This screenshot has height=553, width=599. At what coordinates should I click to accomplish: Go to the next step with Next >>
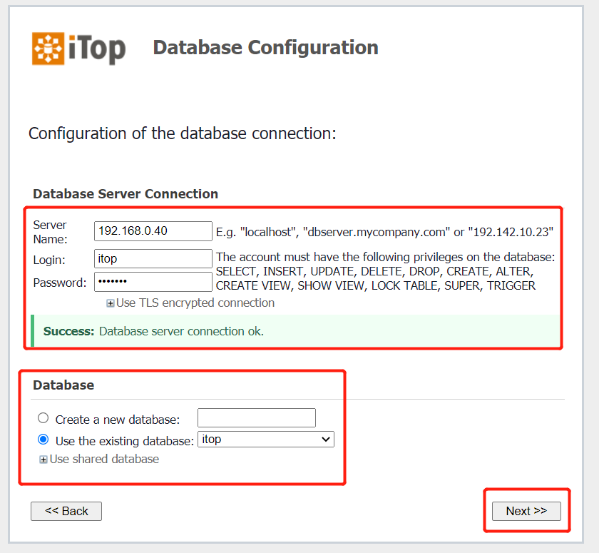point(526,511)
